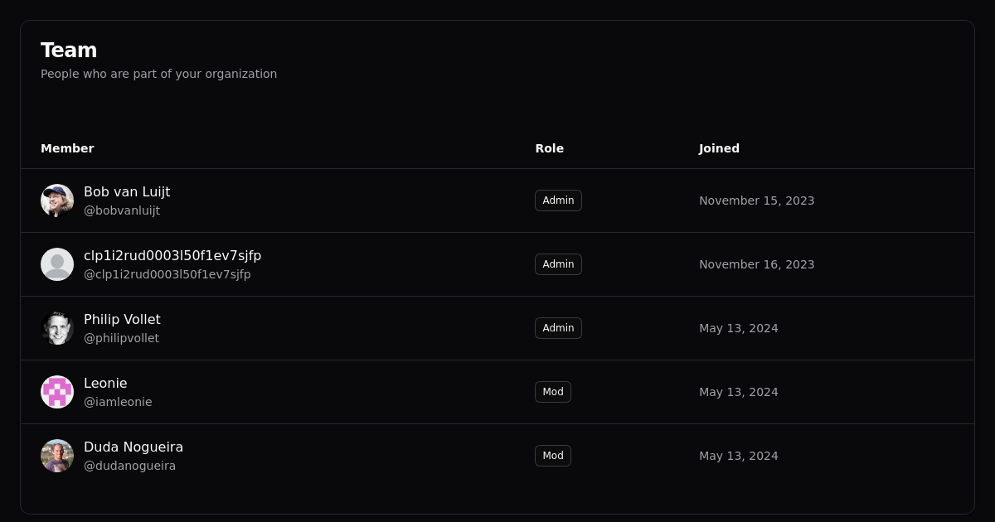Click the Joined column header
Viewport: 995px width, 522px height.
click(x=719, y=148)
